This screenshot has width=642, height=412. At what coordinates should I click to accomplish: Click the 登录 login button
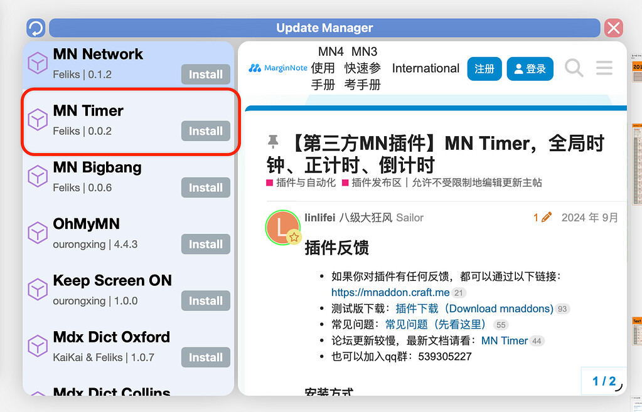[x=530, y=69]
